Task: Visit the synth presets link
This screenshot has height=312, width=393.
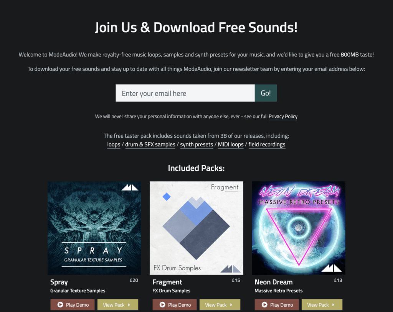Action: [196, 145]
